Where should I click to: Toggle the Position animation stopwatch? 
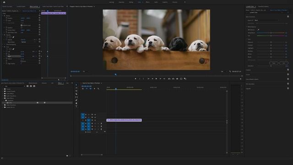pyautogui.click(x=6, y=18)
